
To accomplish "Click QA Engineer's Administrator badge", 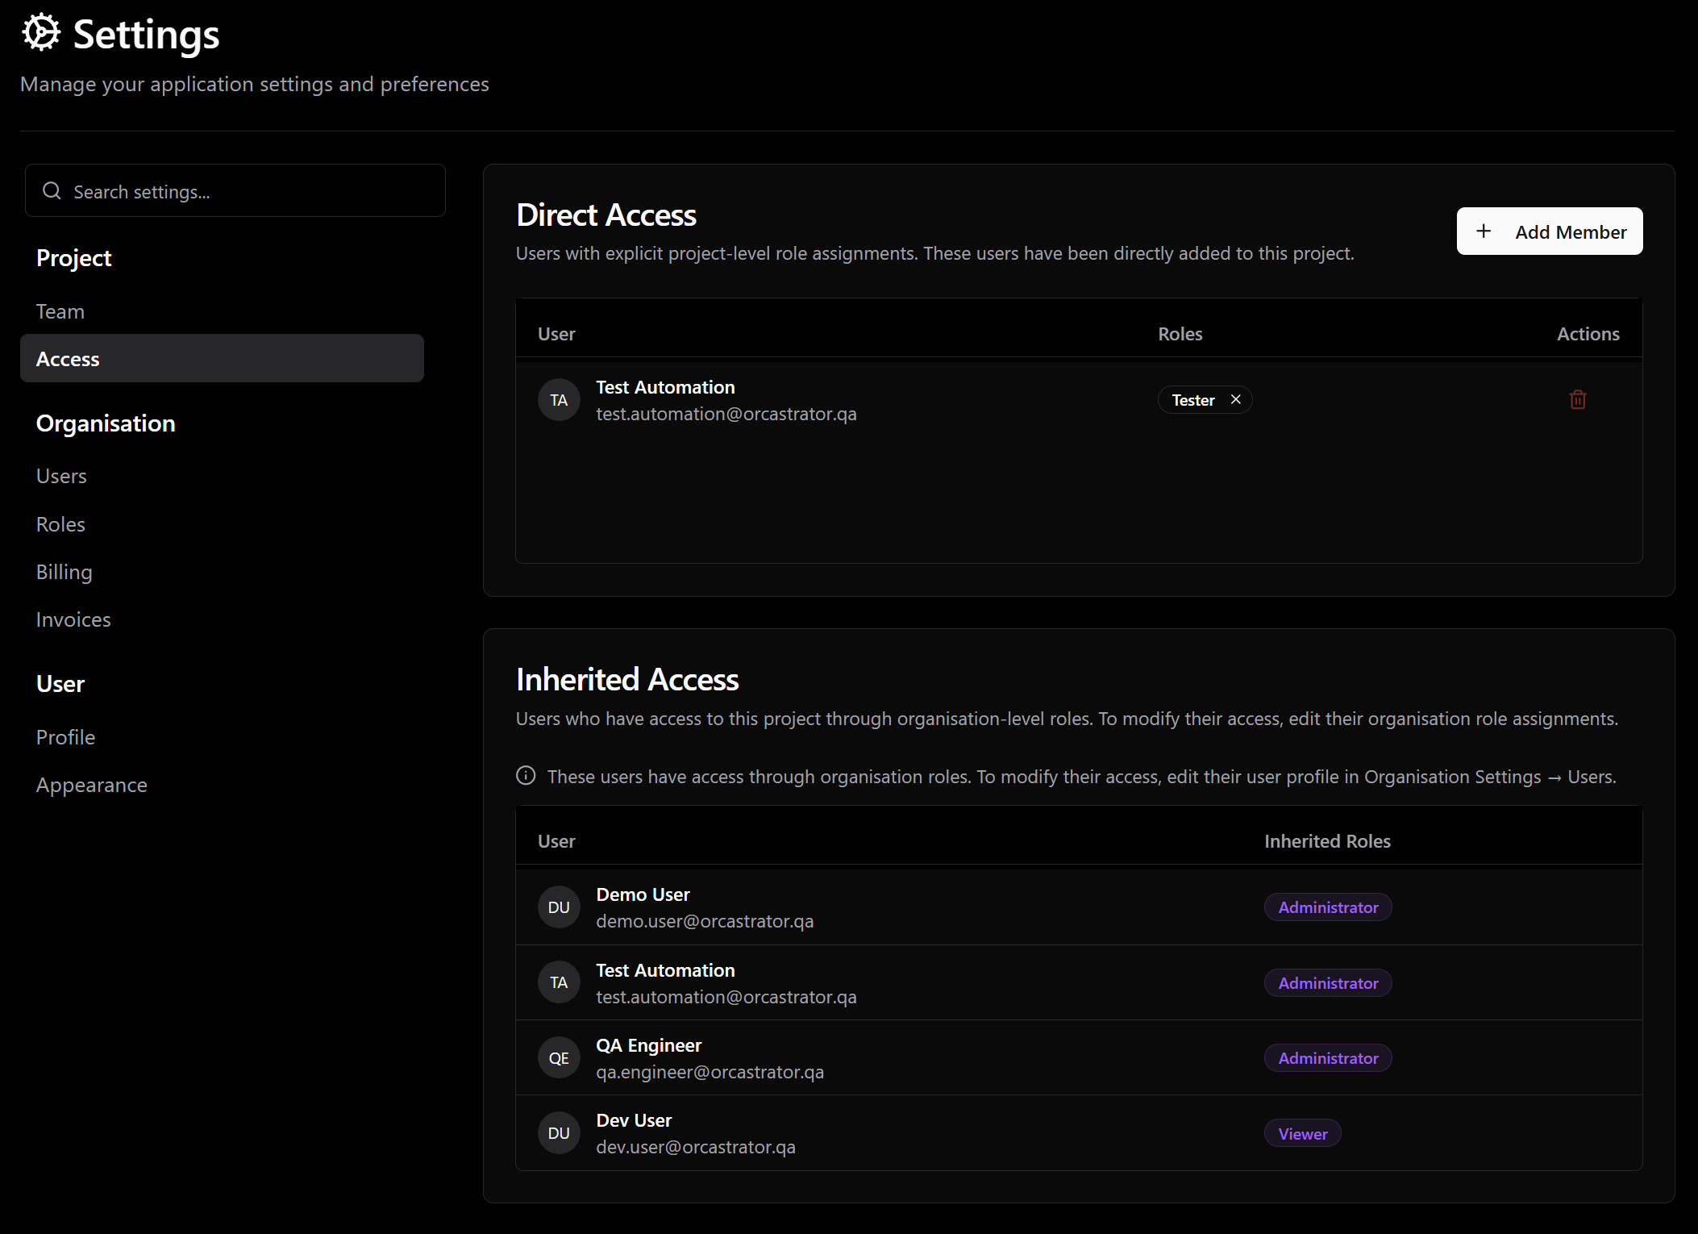I will pos(1327,1058).
